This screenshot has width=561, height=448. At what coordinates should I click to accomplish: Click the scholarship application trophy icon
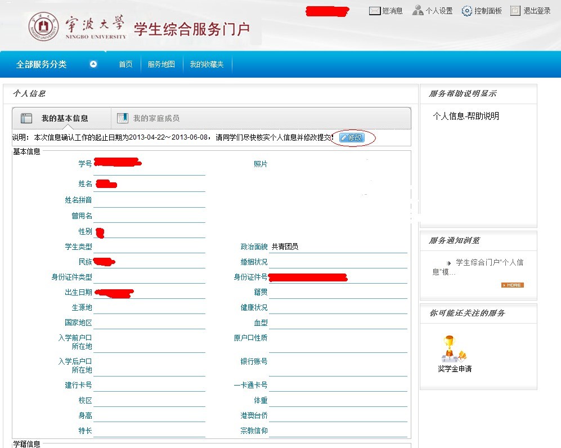click(x=452, y=348)
